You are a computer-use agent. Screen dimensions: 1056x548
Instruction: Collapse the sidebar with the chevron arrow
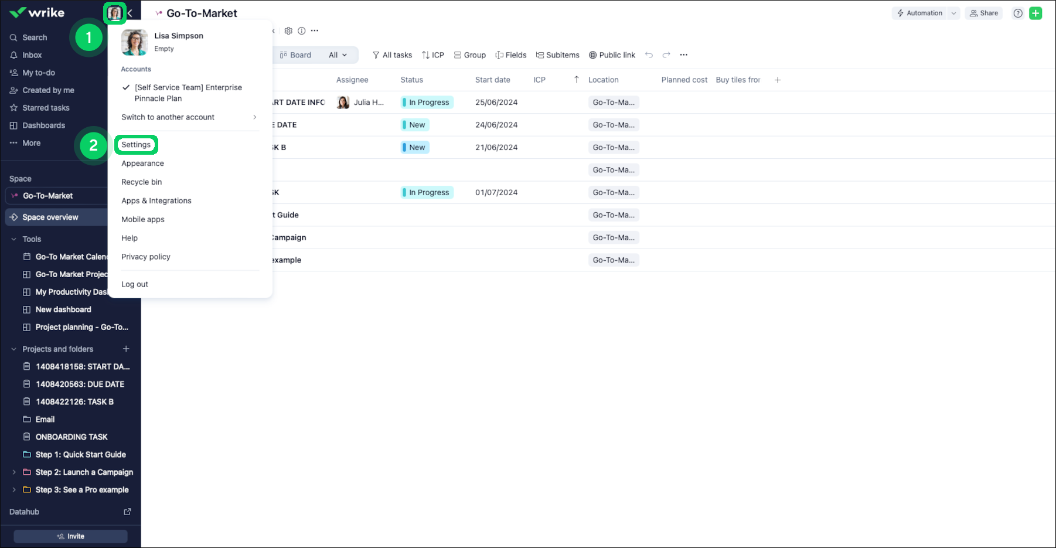[130, 13]
